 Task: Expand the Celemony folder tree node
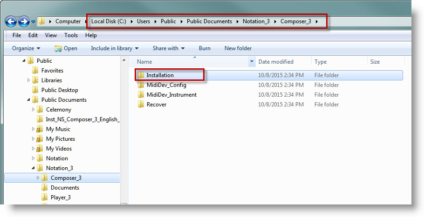pos(34,110)
